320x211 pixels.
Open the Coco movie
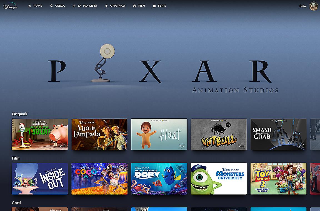click(x=99, y=179)
